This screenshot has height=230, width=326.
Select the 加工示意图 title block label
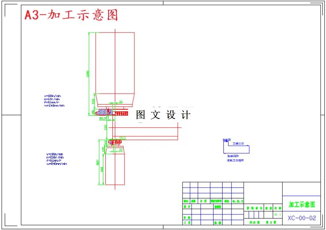[x=302, y=204]
